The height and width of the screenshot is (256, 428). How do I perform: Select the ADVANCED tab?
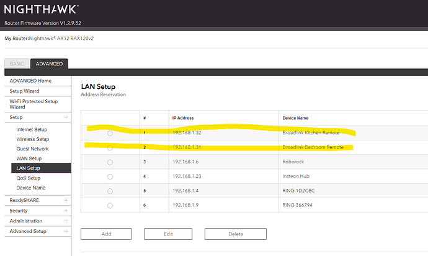pos(49,64)
